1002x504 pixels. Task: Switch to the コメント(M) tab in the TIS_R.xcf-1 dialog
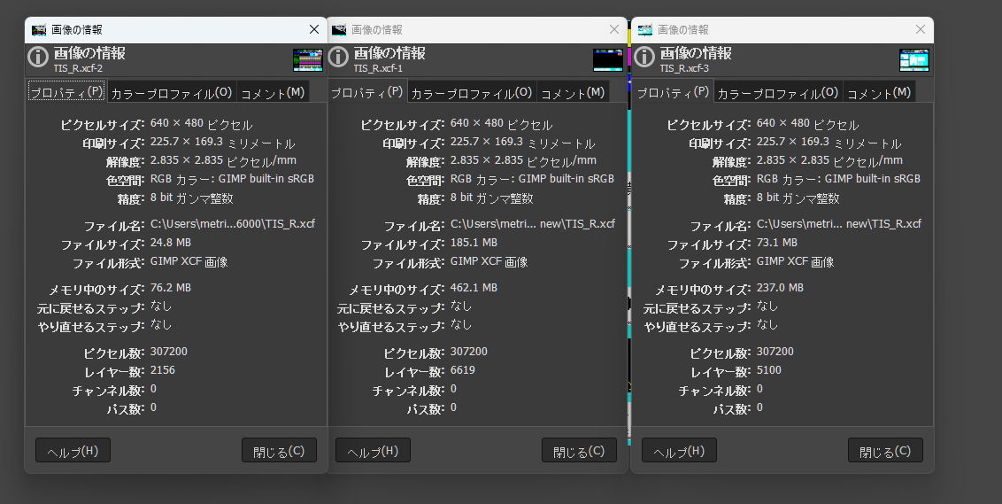574,93
